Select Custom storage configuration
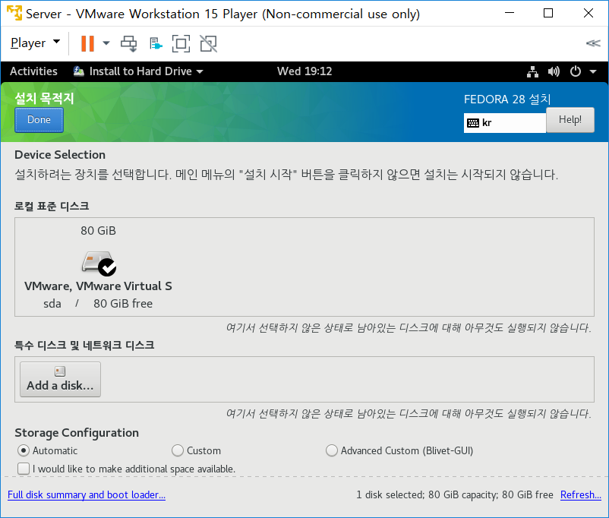 click(196, 450)
